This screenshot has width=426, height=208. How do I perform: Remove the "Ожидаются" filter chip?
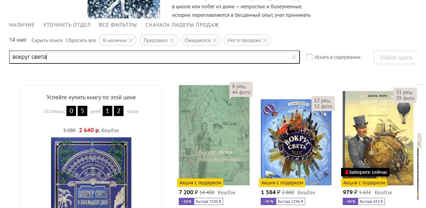coord(215,40)
